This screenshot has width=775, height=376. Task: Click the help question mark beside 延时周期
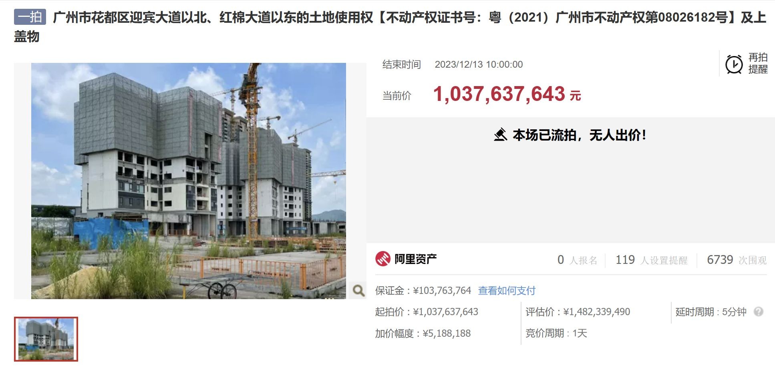[758, 312]
